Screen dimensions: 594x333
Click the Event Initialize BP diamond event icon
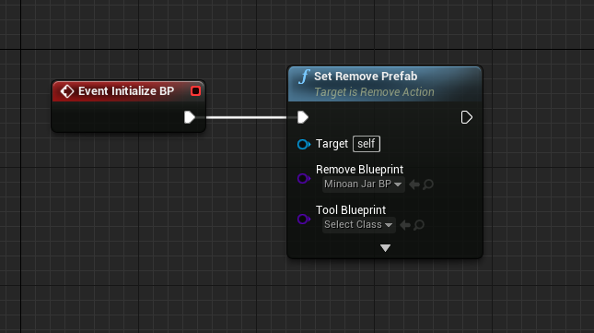click(x=67, y=91)
